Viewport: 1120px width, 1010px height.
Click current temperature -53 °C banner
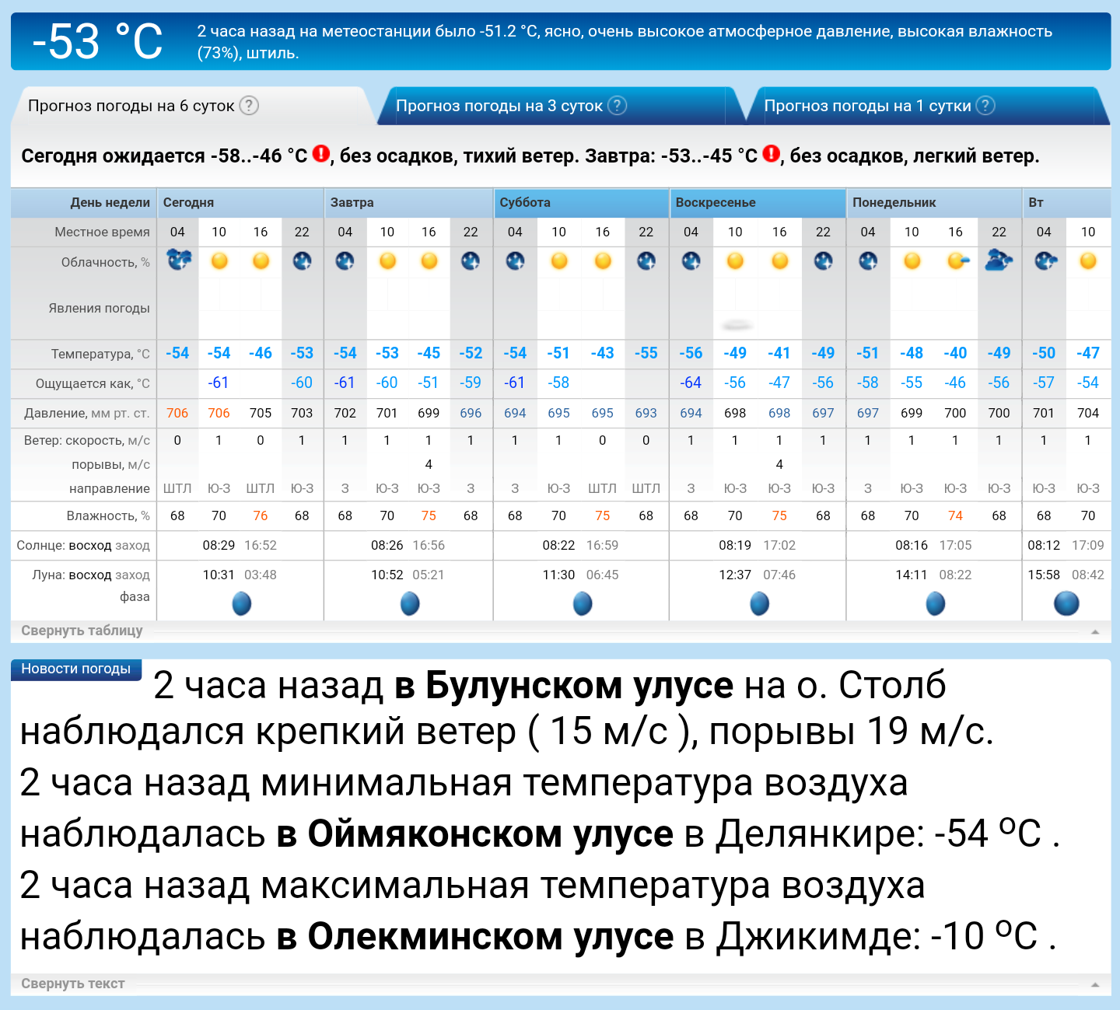(97, 41)
